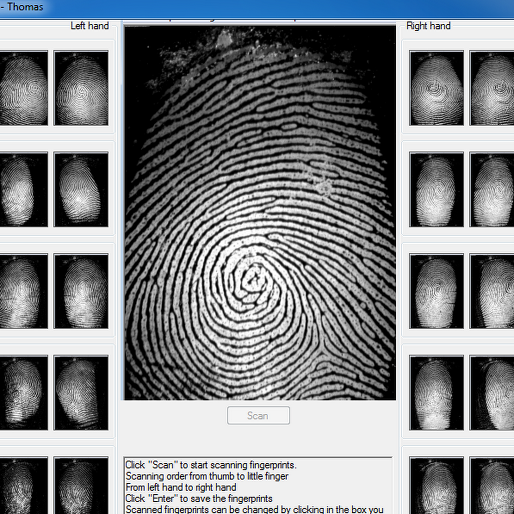Click the scanning instructions text box
The width and height of the screenshot is (514, 514).
coord(258,486)
